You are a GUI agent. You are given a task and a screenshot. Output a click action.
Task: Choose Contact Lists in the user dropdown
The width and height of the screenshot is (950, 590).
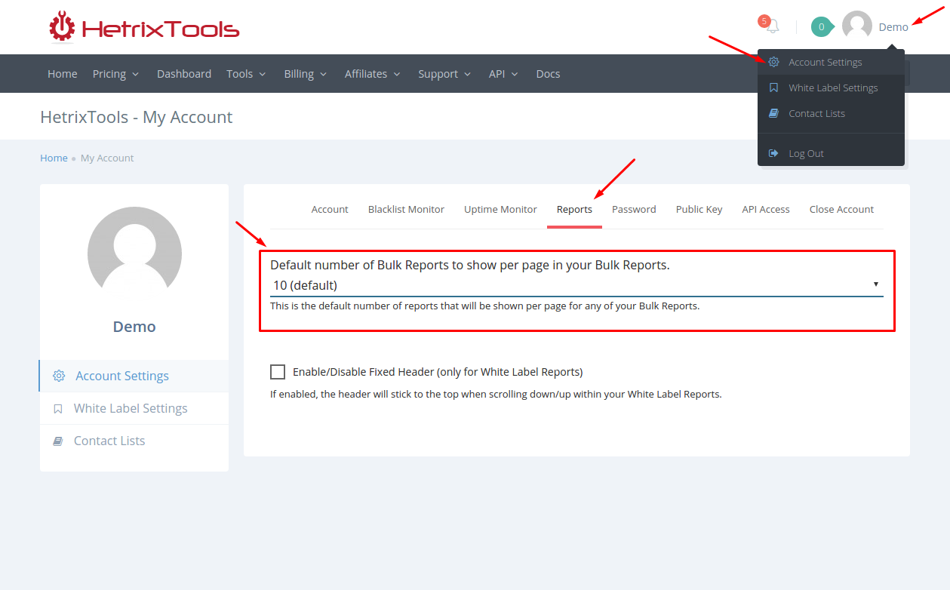pyautogui.click(x=831, y=114)
